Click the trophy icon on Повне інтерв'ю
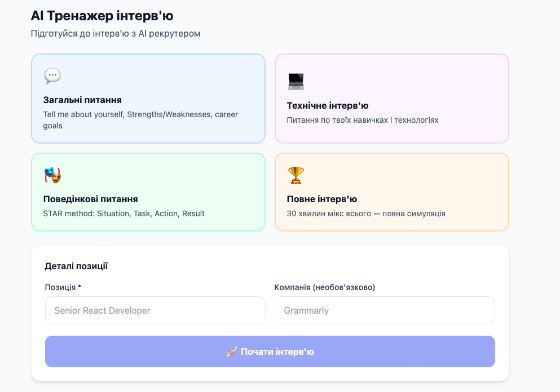This screenshot has width=560, height=392. [x=296, y=175]
